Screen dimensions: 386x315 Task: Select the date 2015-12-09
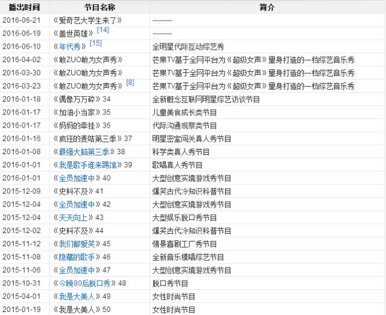click(22, 191)
